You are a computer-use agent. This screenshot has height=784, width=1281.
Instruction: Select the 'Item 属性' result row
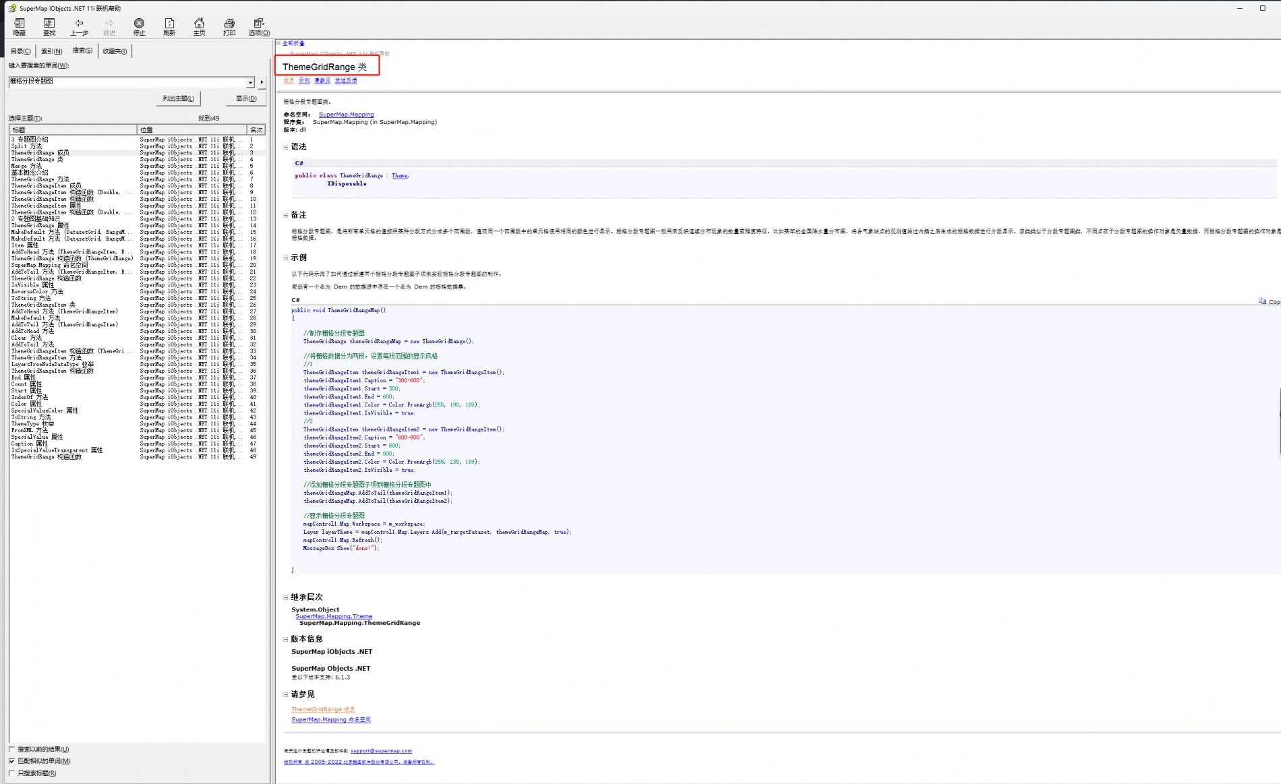coord(138,245)
